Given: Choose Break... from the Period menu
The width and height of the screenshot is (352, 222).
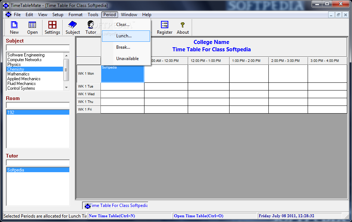Looking at the screenshot, I should point(126,47).
